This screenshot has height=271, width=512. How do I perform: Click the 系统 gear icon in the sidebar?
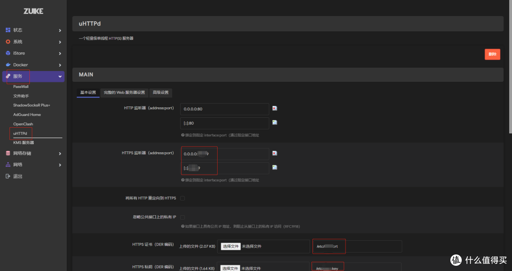8,42
